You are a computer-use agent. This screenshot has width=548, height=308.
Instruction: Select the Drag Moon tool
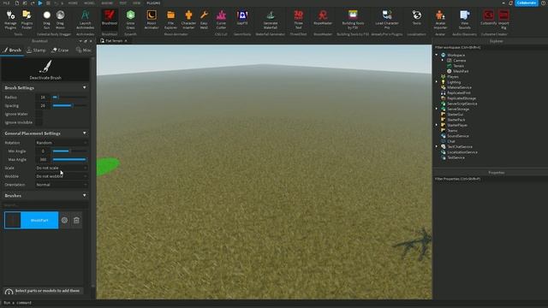click(x=60, y=20)
